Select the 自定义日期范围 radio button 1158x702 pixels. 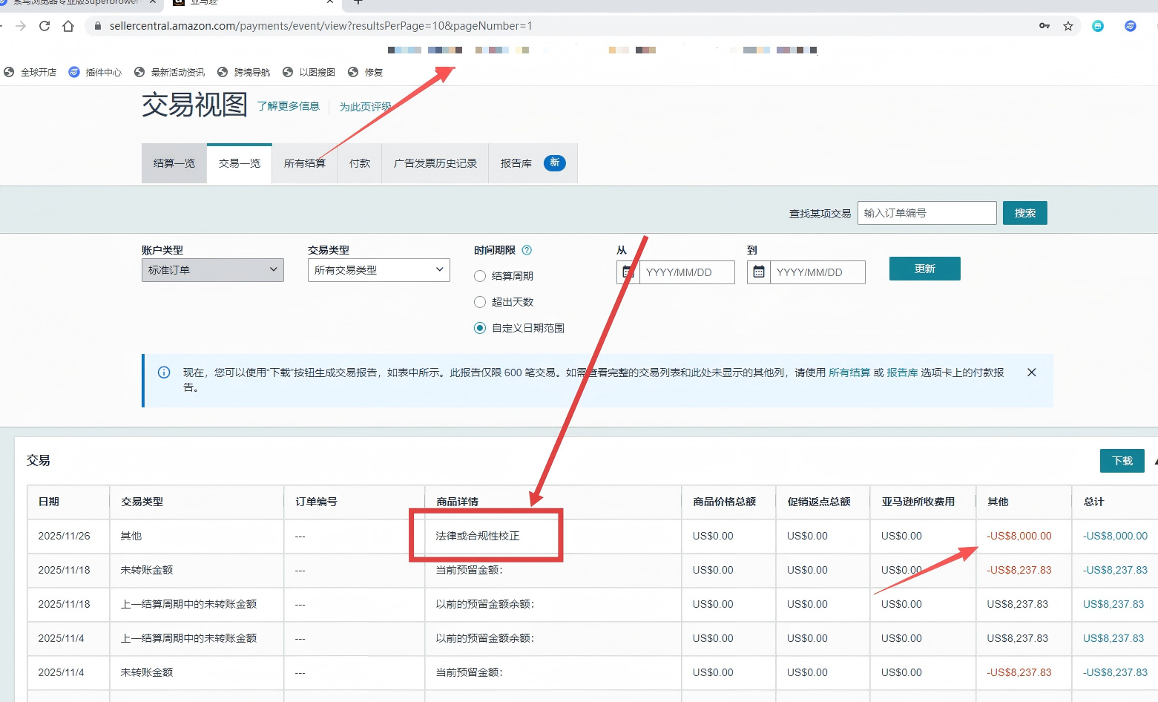(480, 328)
